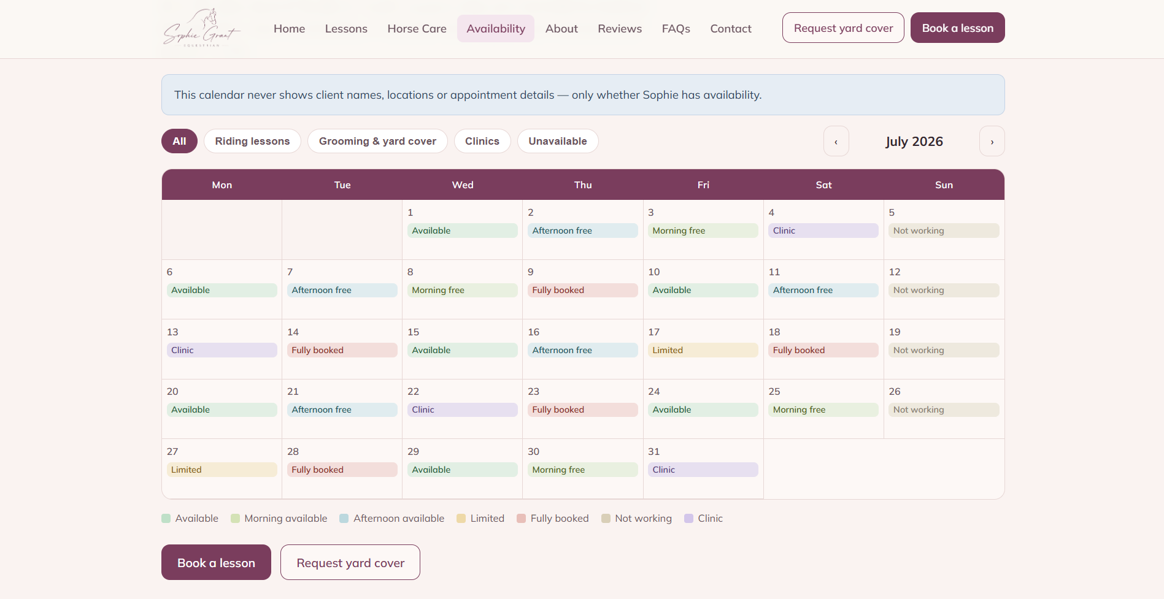Screen dimensions: 1164x599
Task: Click Morning free on July 30
Action: tap(582, 470)
